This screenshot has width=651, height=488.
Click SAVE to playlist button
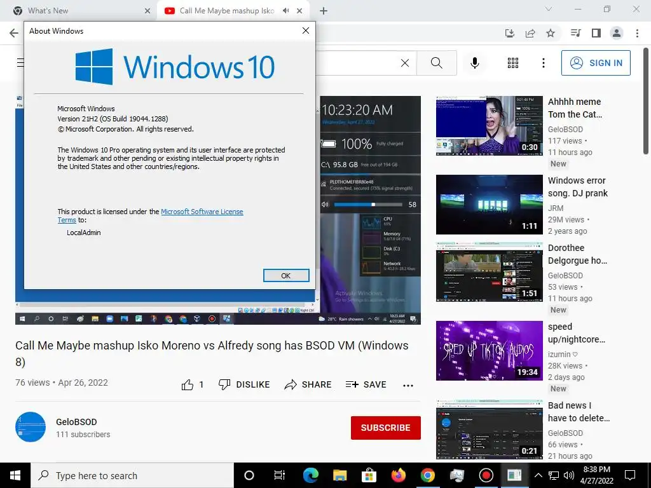pos(366,384)
